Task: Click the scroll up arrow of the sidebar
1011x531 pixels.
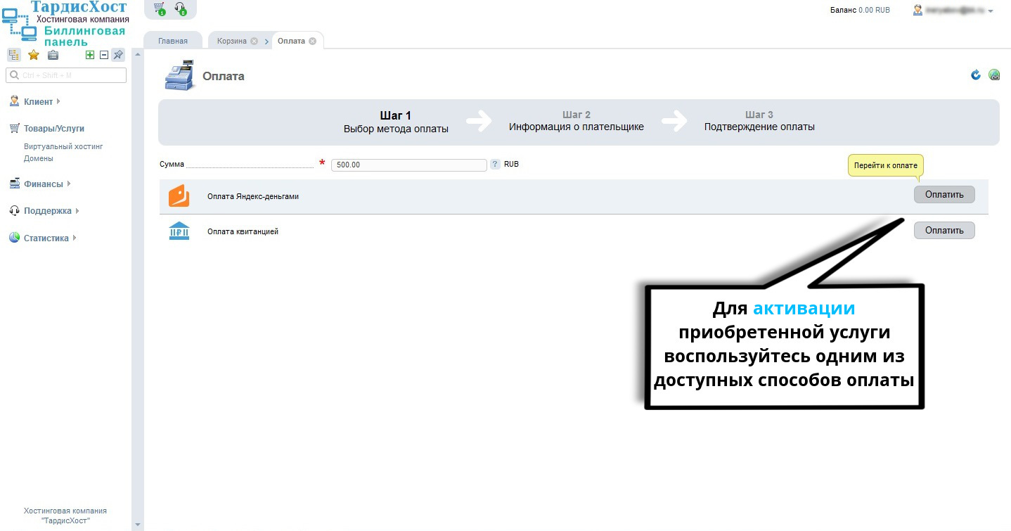Action: click(x=137, y=54)
